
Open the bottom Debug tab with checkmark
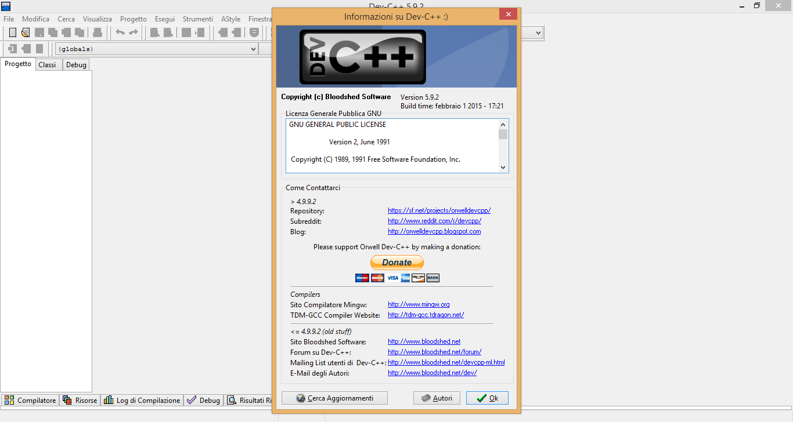tap(204, 400)
